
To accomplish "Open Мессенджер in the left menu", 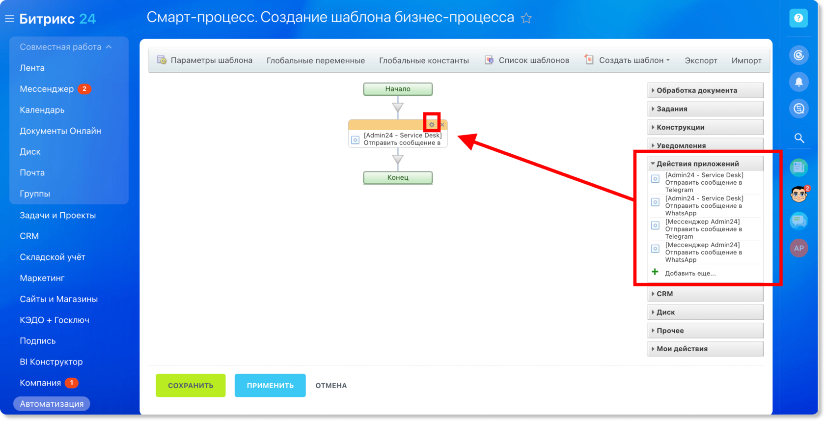I will [x=47, y=89].
